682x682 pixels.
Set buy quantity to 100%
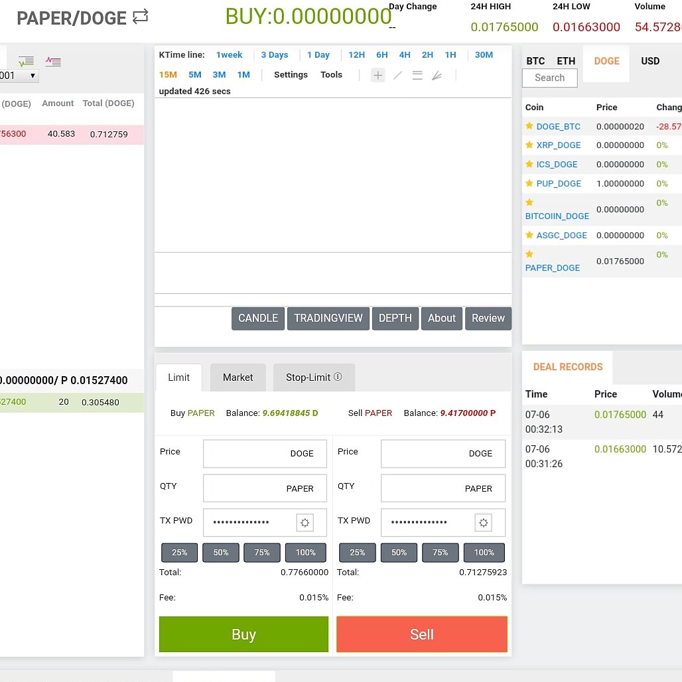click(305, 553)
